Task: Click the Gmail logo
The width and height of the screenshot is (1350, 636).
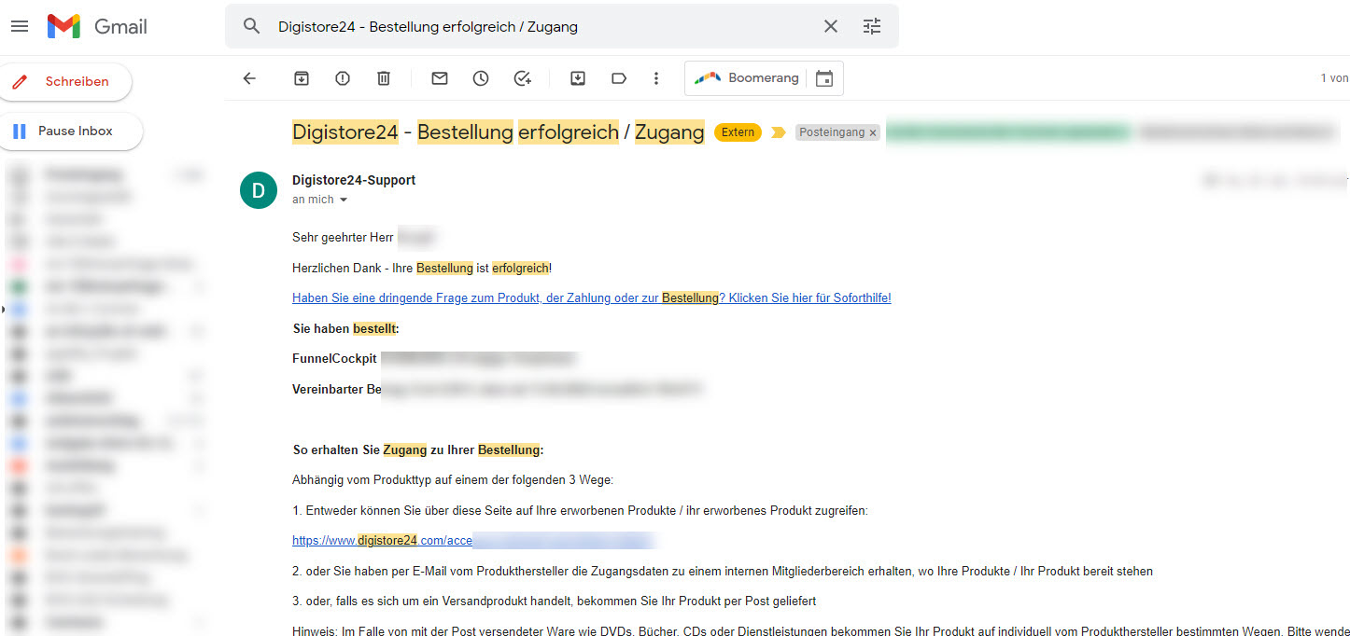Action: [97, 26]
